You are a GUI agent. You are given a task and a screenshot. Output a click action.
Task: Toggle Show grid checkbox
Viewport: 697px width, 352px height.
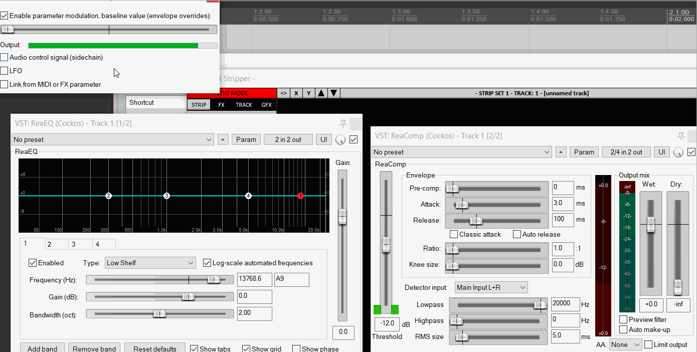[x=246, y=349]
